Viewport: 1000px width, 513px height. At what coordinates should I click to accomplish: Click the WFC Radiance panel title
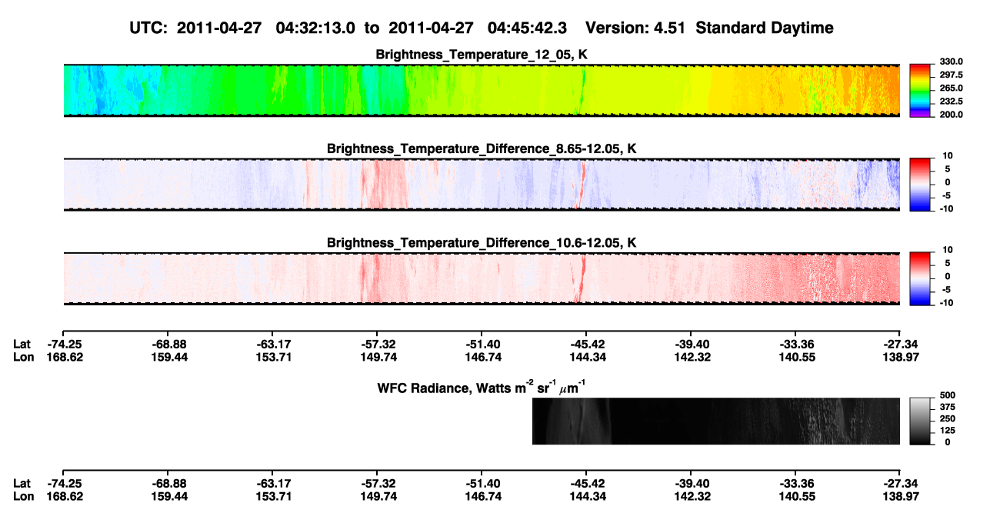coord(482,388)
